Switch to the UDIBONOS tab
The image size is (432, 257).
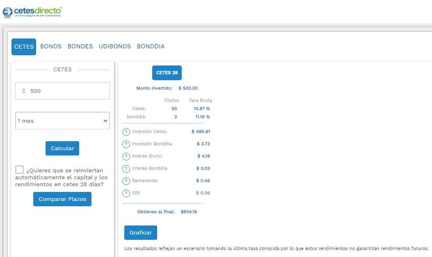coord(115,46)
